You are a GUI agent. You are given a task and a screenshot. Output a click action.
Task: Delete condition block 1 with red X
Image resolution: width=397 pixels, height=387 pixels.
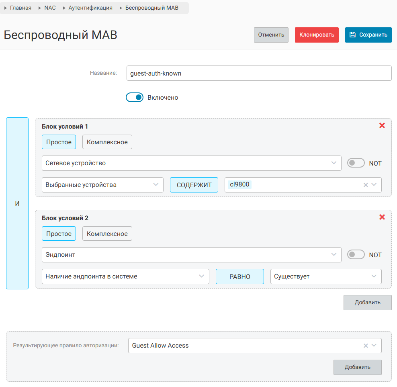(382, 125)
